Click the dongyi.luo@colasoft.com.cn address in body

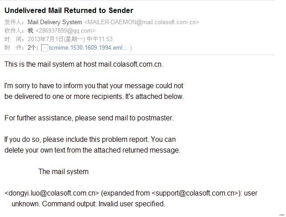point(51,193)
